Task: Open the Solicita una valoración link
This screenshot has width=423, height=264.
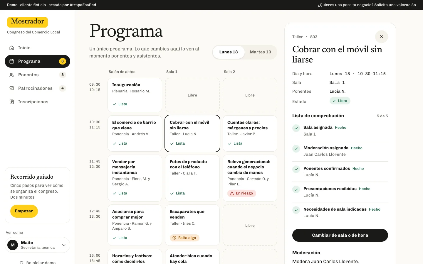Action: 367,5
